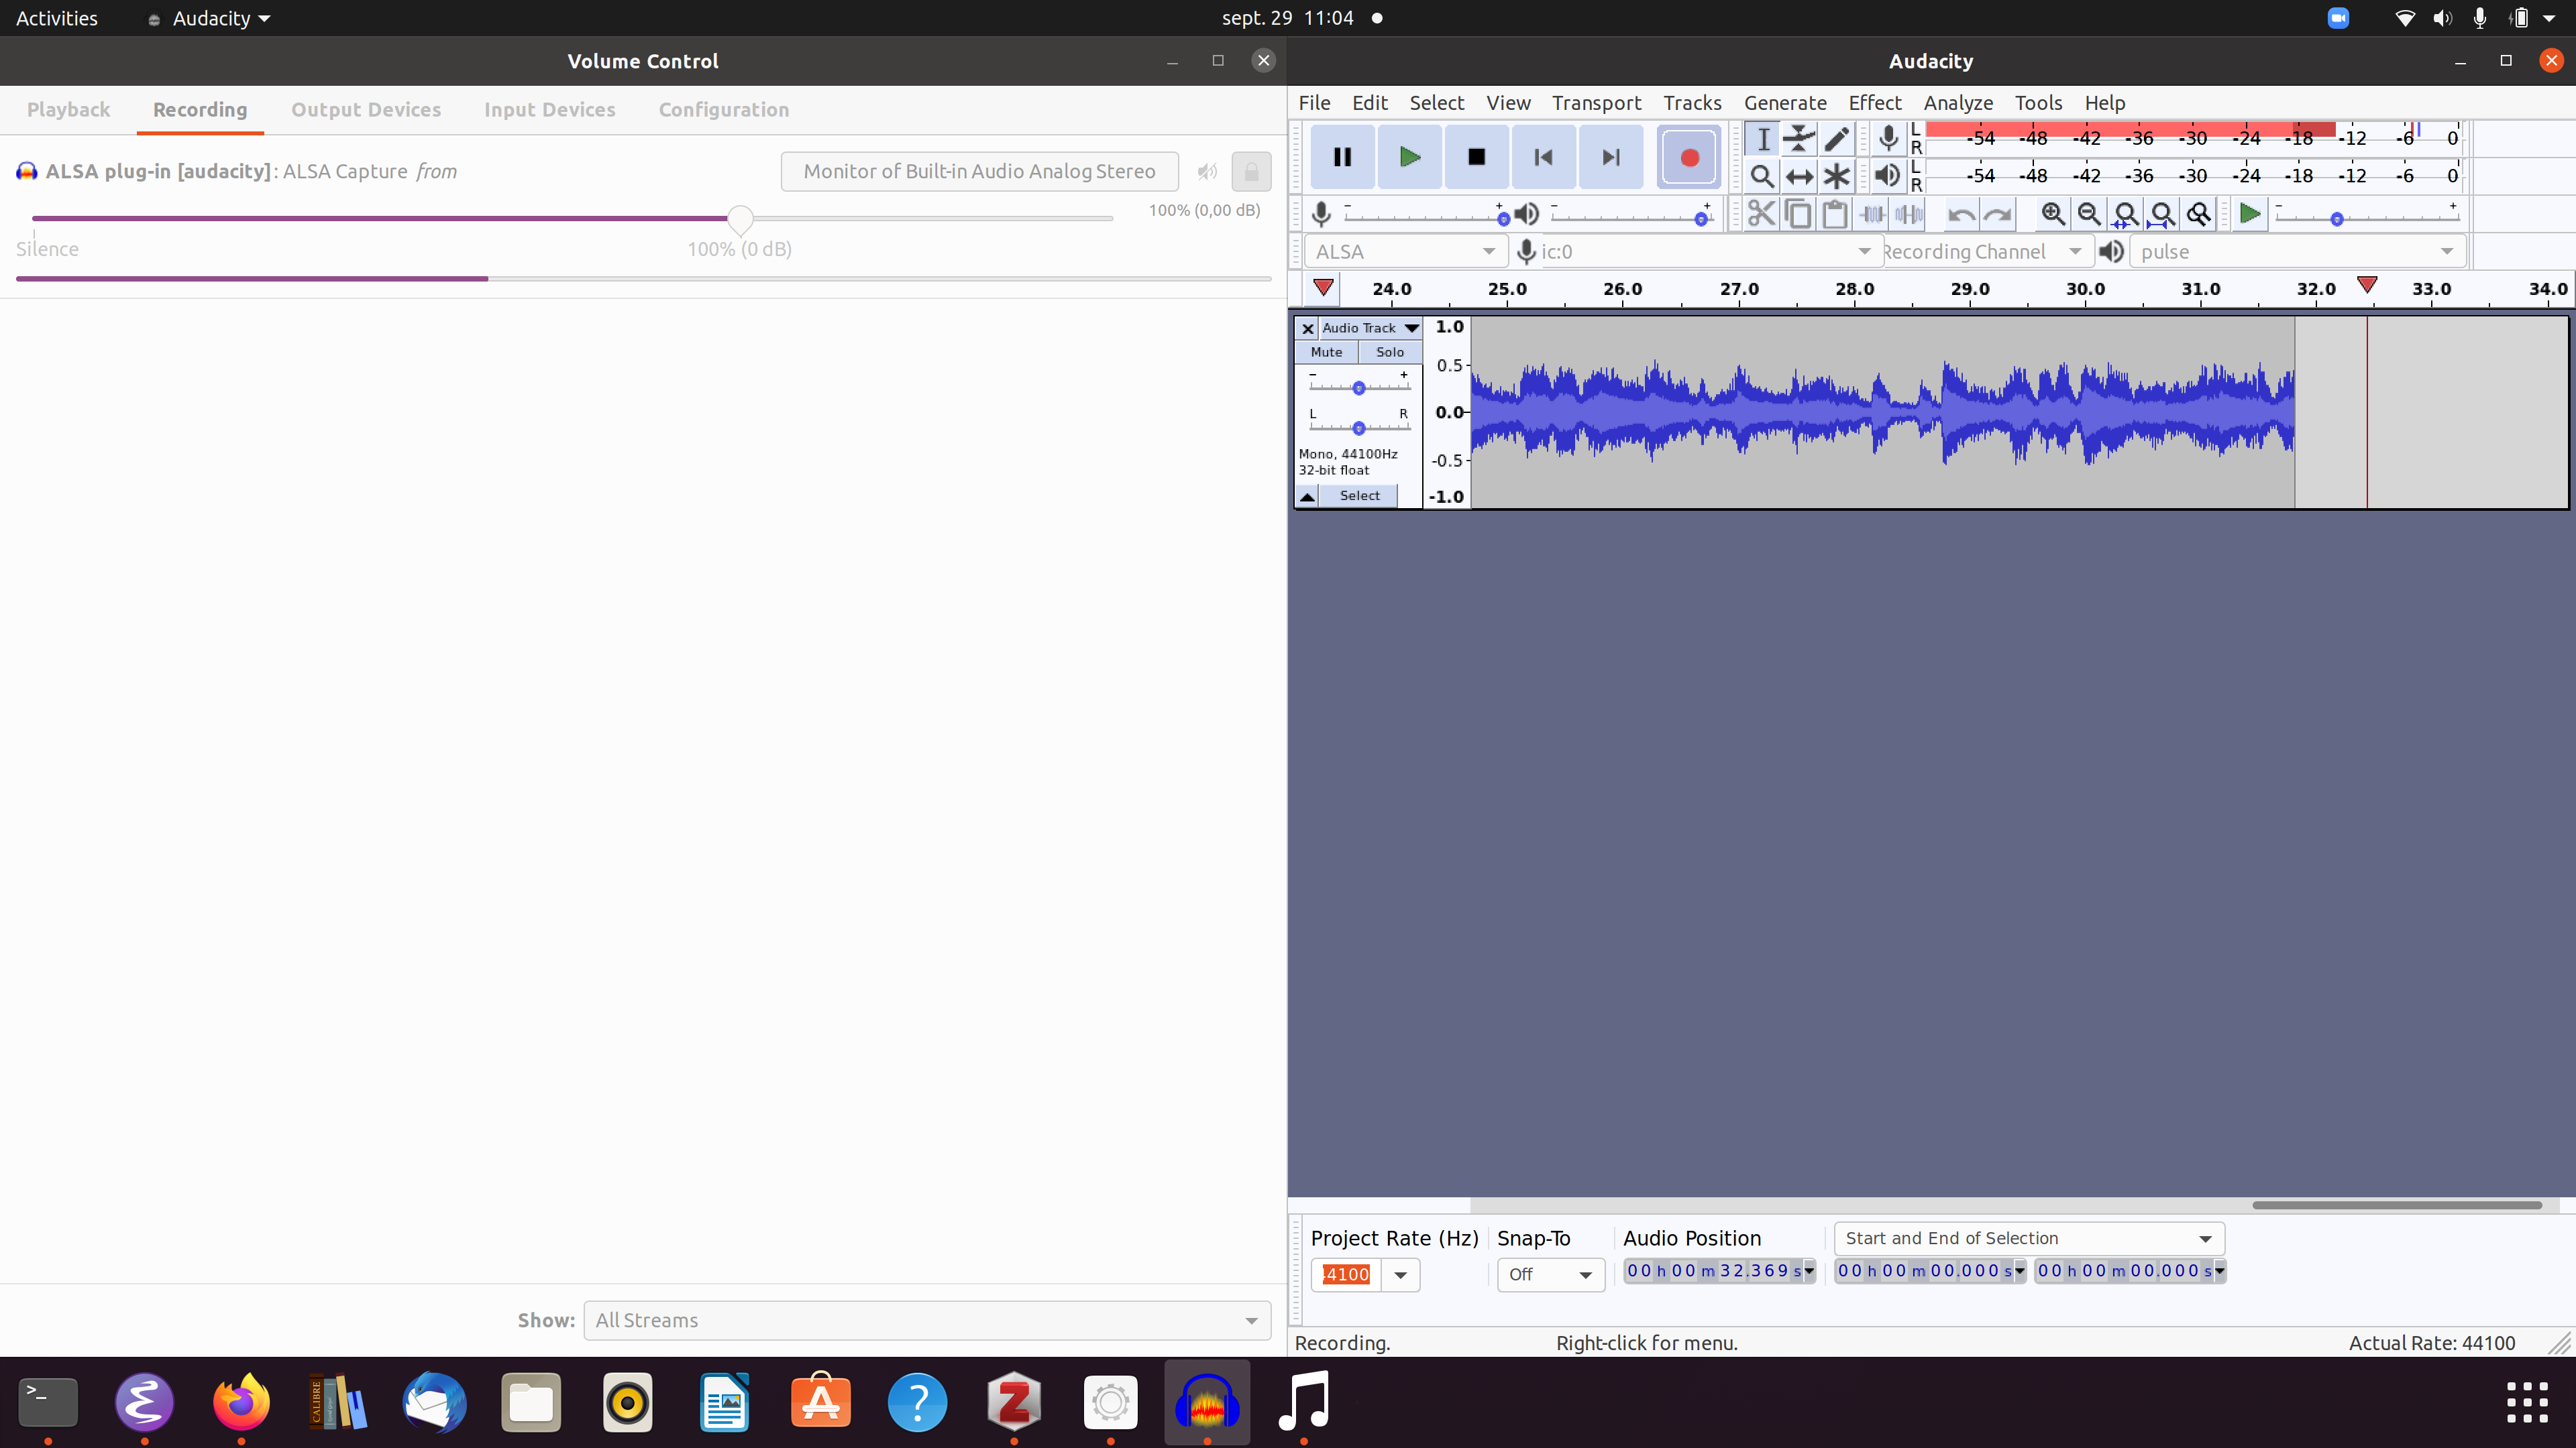Screen dimensions: 2576x1448
Task: Select the Envelope tool
Action: tap(1799, 139)
